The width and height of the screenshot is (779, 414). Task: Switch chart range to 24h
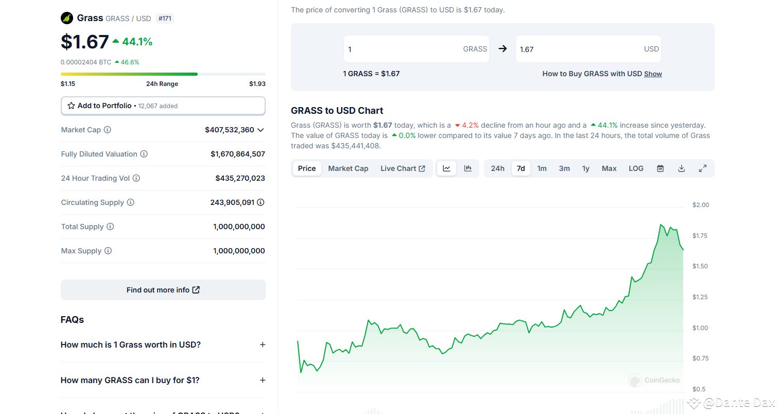(497, 168)
